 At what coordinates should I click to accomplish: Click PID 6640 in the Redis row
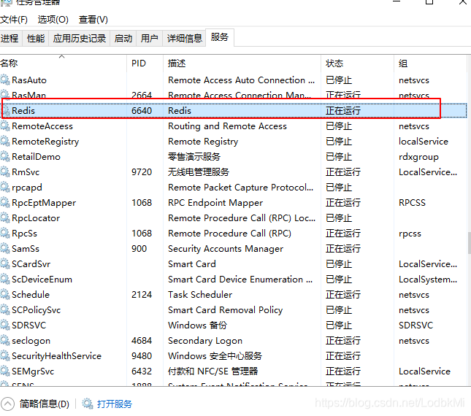point(142,111)
